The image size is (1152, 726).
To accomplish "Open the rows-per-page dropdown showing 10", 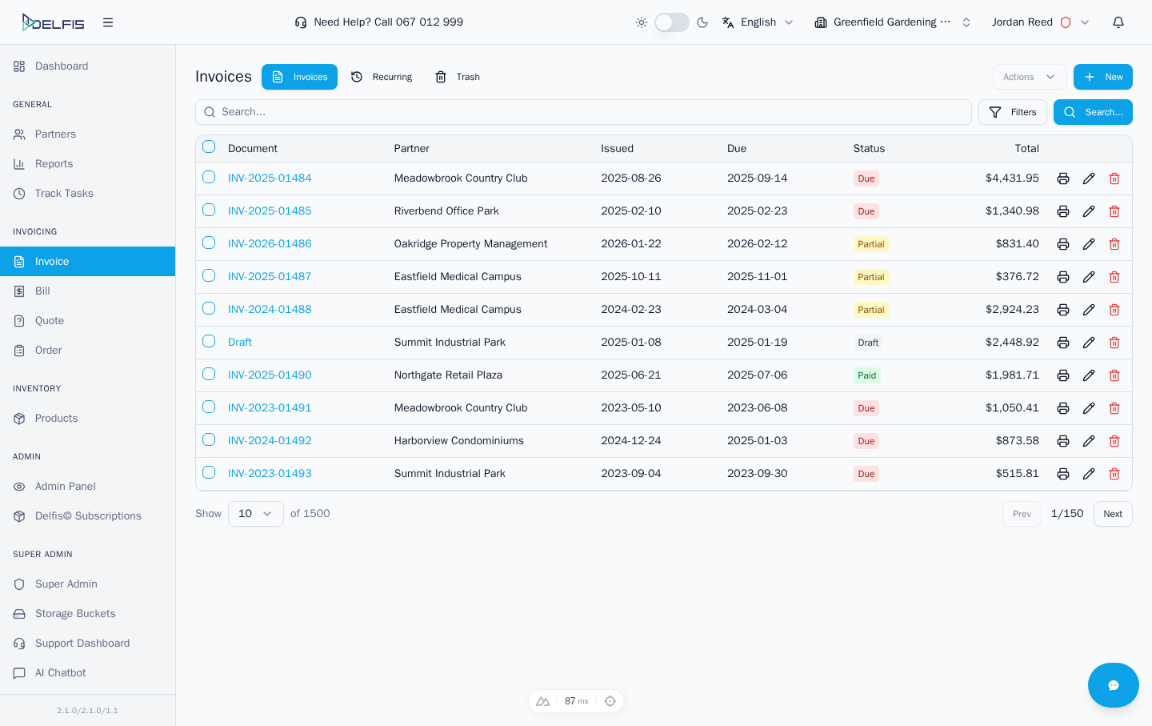I will [x=255, y=514].
